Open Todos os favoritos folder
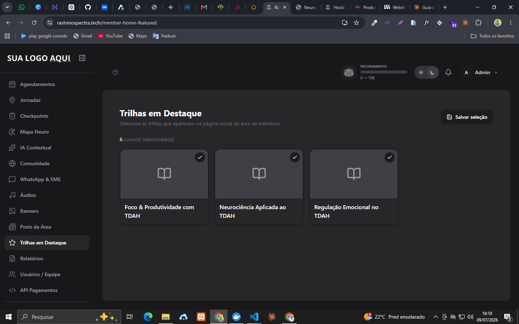 point(492,36)
